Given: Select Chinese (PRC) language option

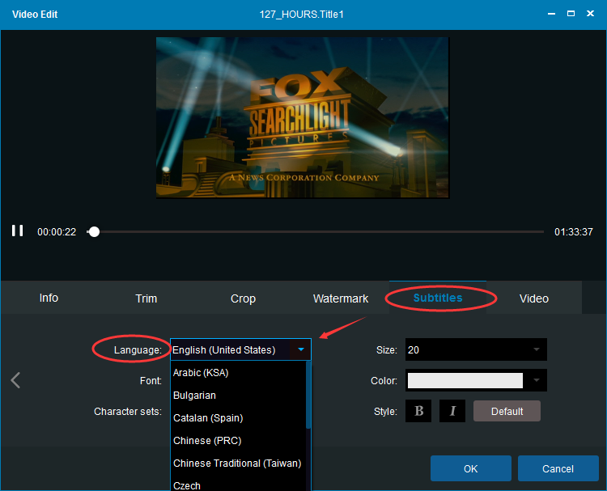Looking at the screenshot, I should [x=239, y=440].
